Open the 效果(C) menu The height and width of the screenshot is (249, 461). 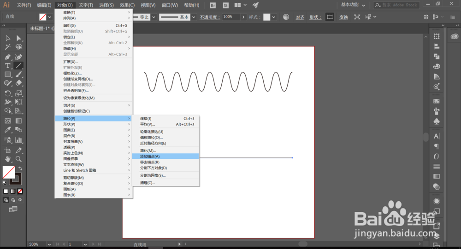(127, 5)
